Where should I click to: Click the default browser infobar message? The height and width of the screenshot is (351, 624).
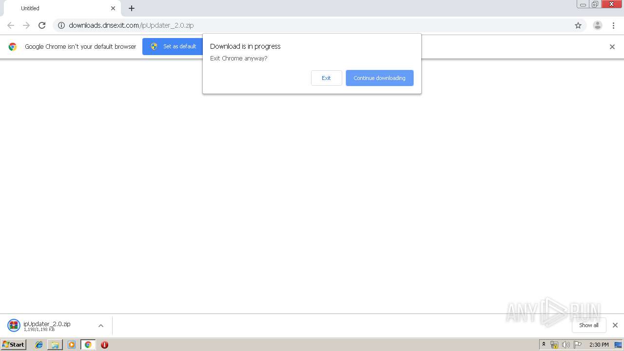click(x=80, y=47)
